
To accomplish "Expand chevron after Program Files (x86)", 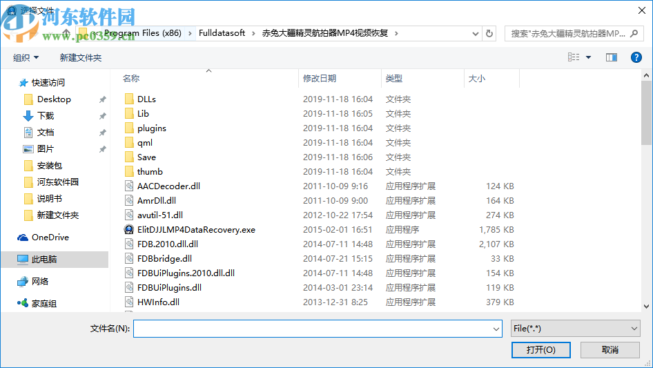I will [190, 33].
